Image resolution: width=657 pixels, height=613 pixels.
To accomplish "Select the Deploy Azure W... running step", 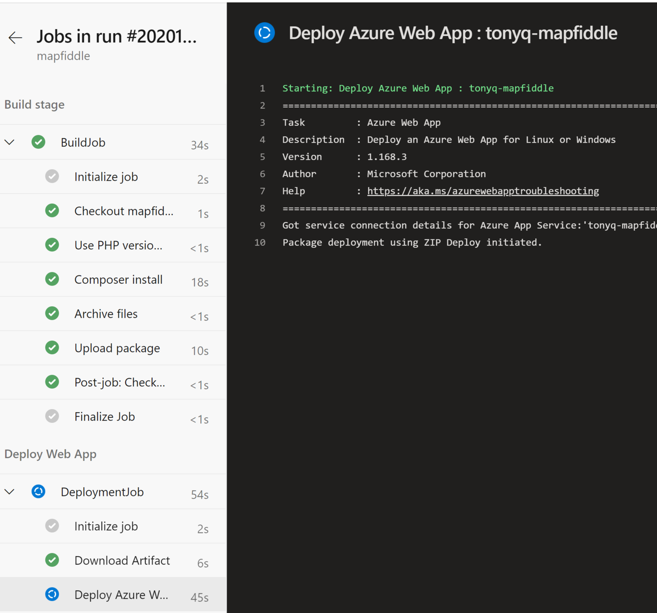I will coord(113,594).
